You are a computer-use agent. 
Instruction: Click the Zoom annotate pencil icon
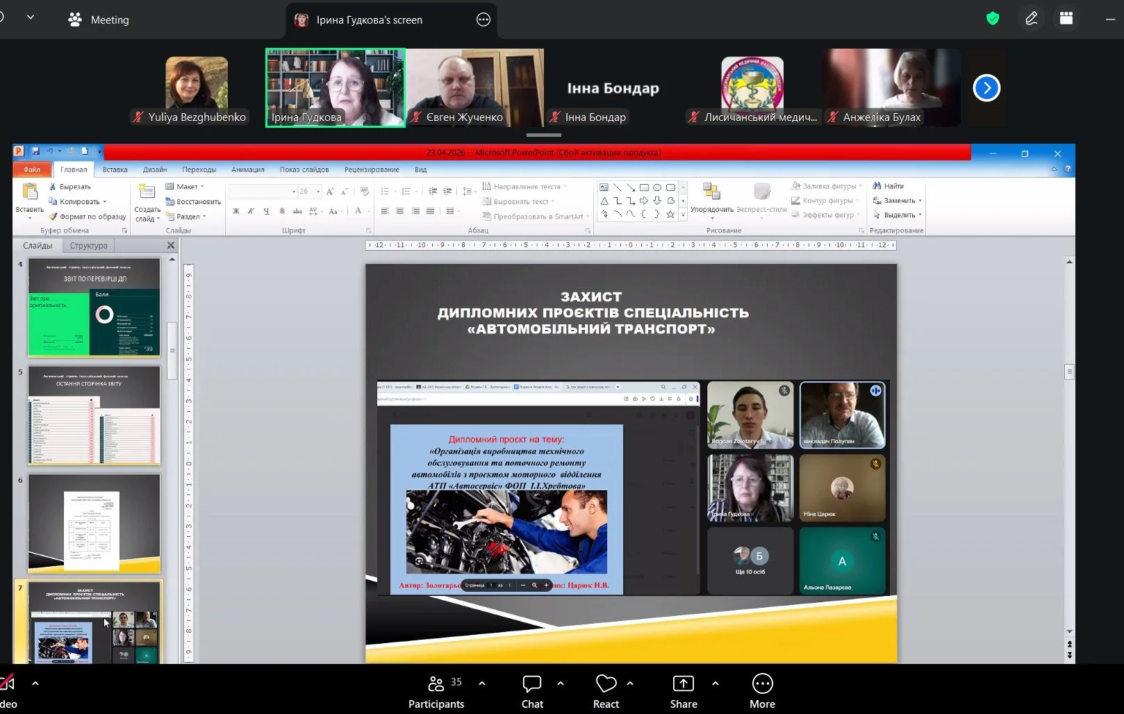(1032, 19)
